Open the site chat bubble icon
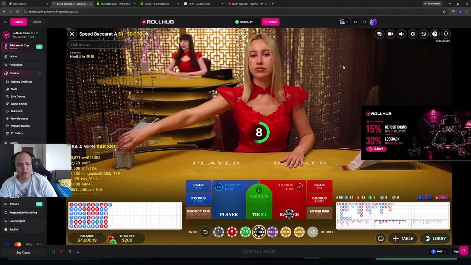The image size is (471, 265). 364,22
